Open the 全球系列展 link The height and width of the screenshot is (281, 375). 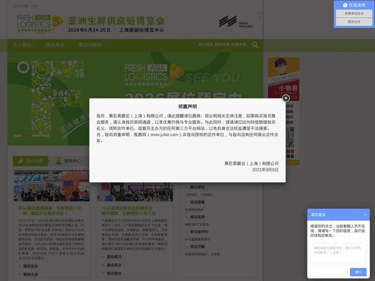click(20, 6)
